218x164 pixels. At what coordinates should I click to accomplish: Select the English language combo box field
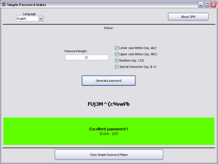[29, 19]
